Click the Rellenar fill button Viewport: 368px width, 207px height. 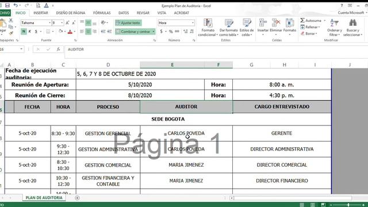pos(310,27)
